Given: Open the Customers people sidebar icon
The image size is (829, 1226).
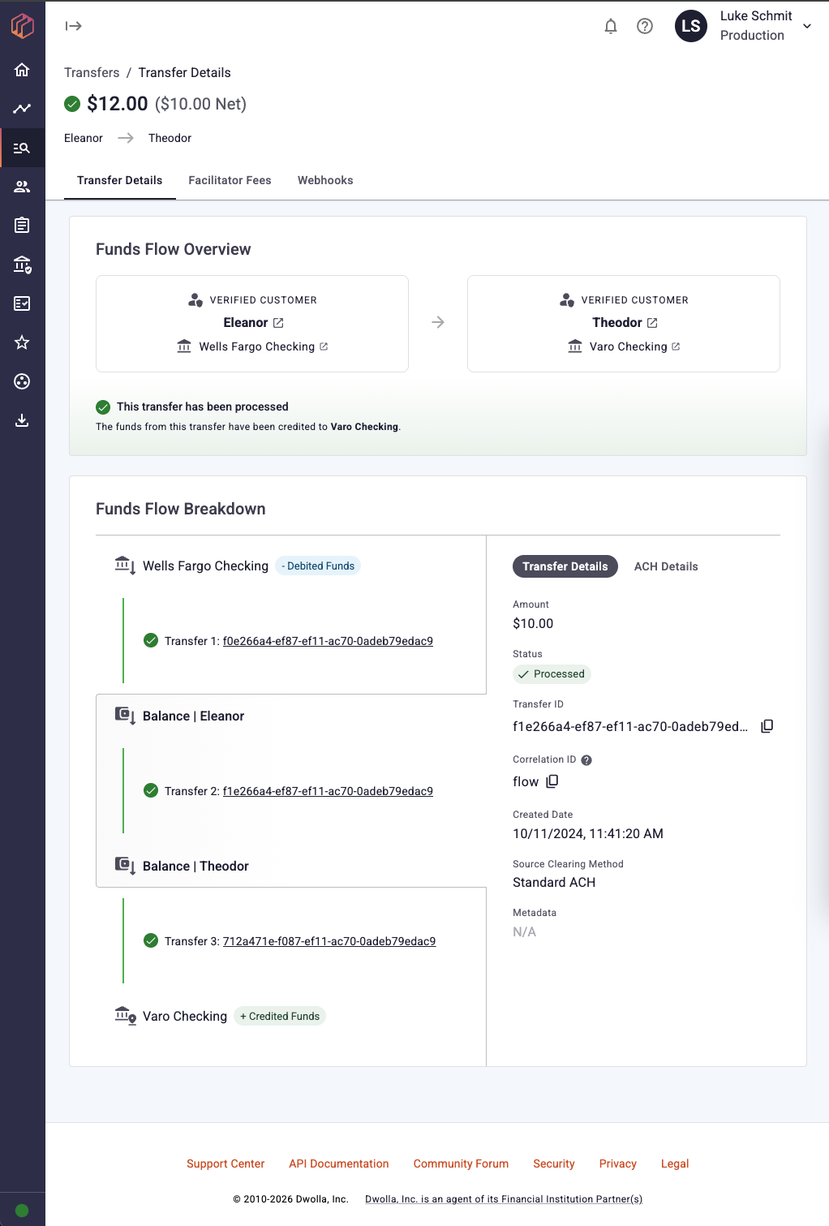Looking at the screenshot, I should pyautogui.click(x=22, y=187).
